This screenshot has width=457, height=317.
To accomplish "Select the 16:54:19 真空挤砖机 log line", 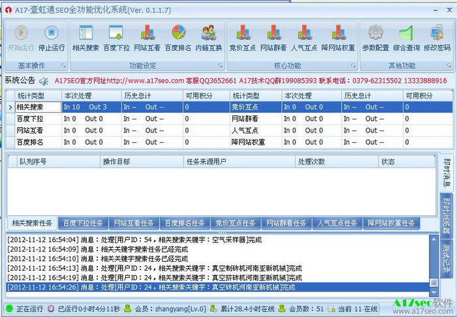I will coord(217,278).
